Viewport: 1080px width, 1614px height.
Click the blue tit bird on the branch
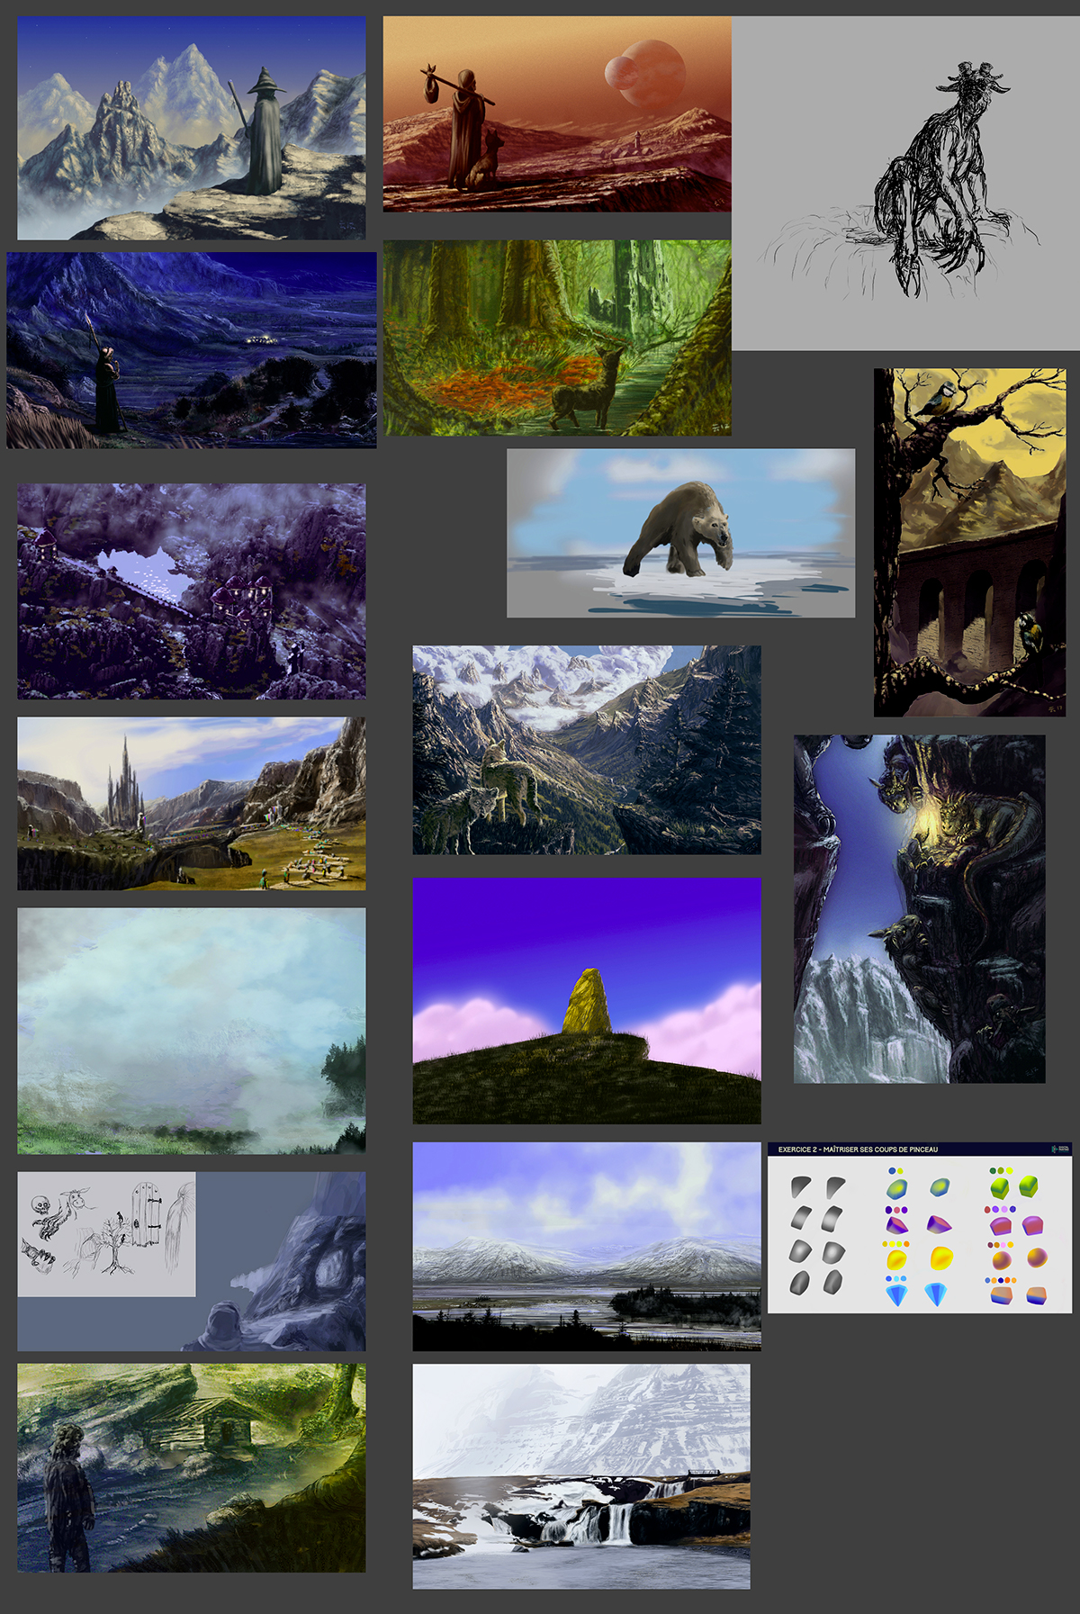pyautogui.click(x=940, y=395)
